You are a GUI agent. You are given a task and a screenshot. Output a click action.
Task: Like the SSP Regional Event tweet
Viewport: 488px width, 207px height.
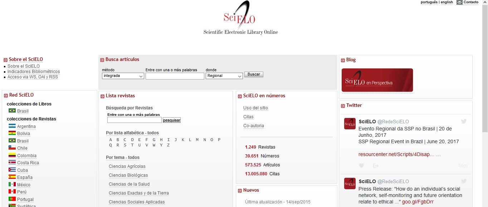(x=361, y=166)
